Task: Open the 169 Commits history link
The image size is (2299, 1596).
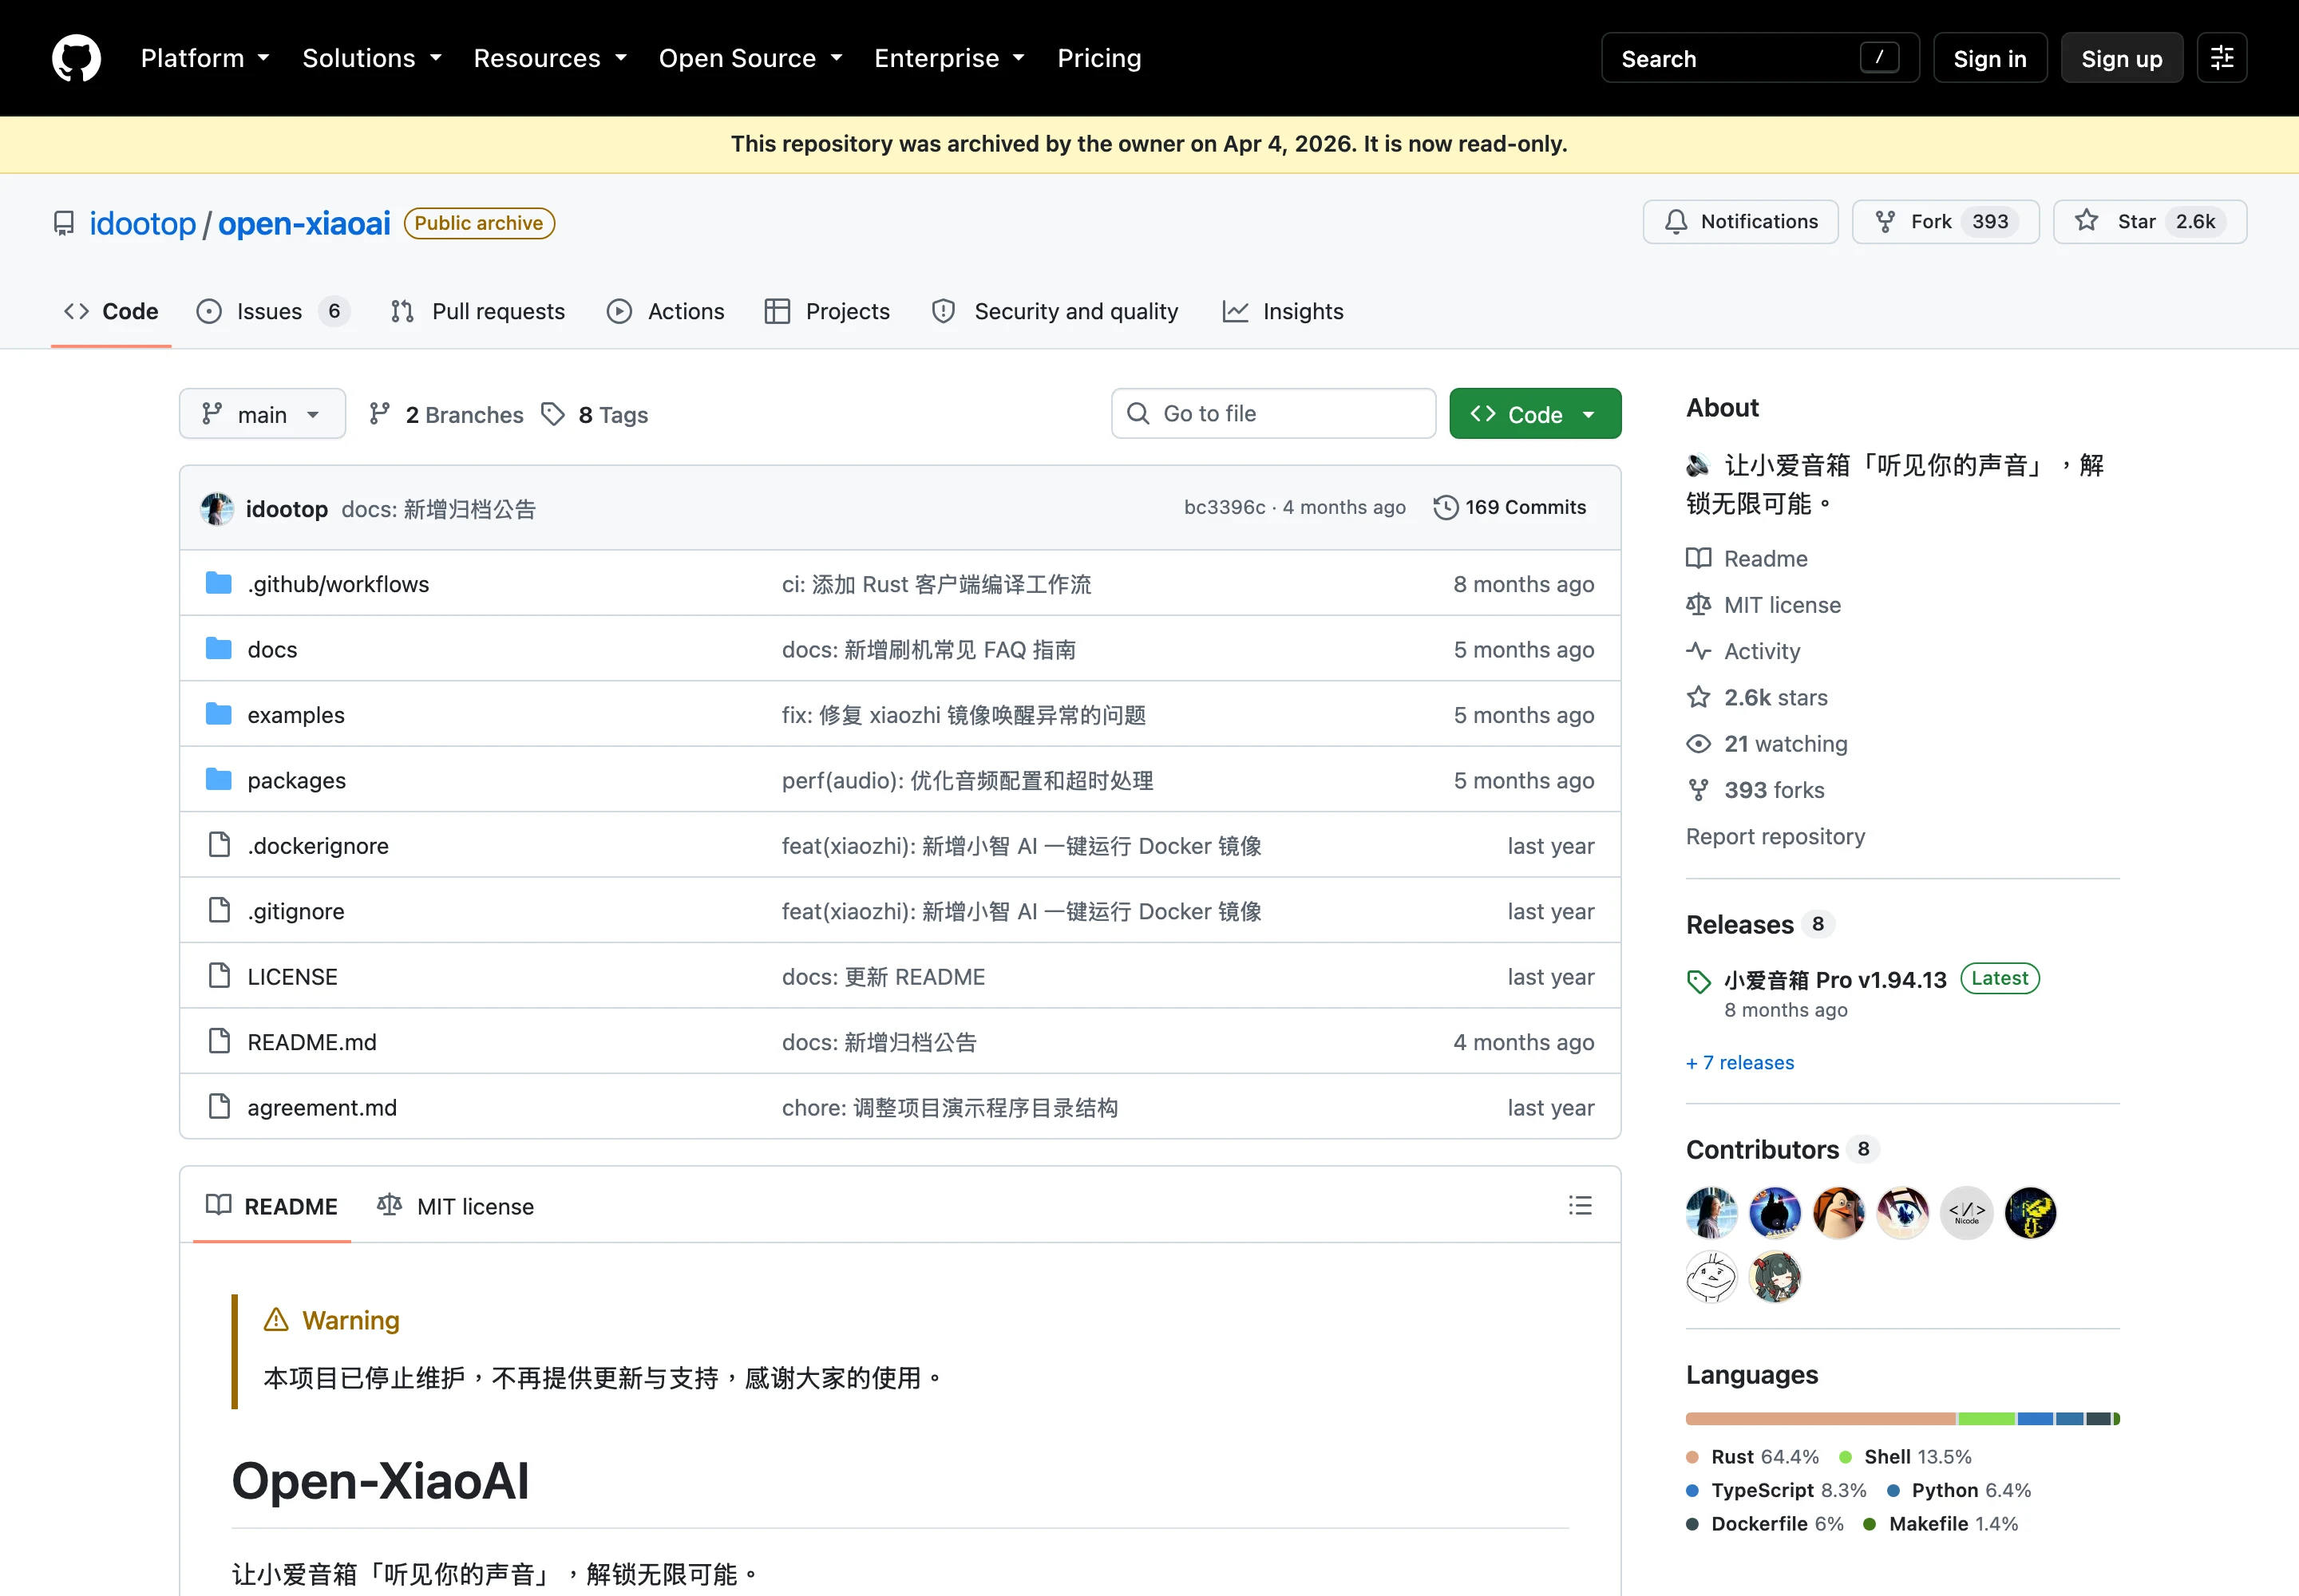Action: tap(1510, 507)
